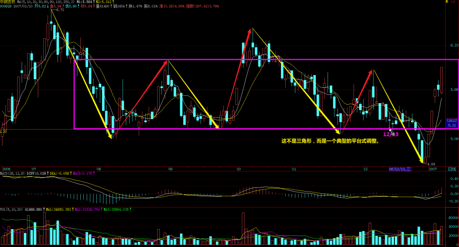The height and width of the screenshot is (247, 459).
Task: Click the 4.84 lowest price label
Action: [x=431, y=164]
